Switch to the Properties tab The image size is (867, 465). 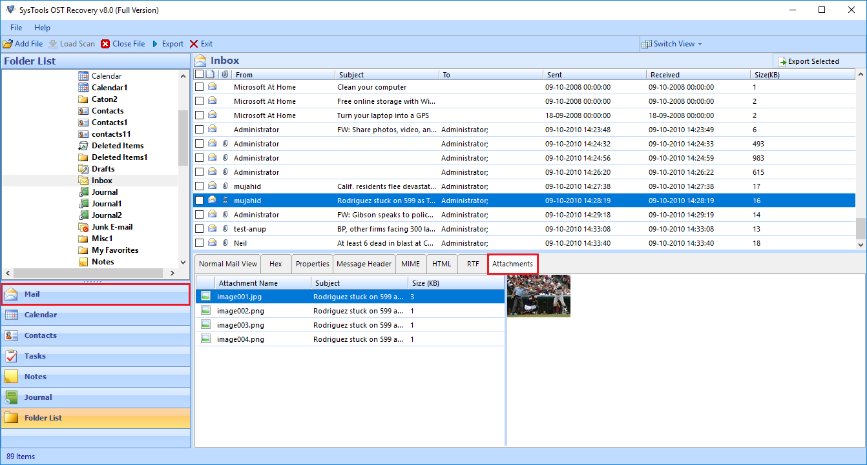tap(313, 264)
